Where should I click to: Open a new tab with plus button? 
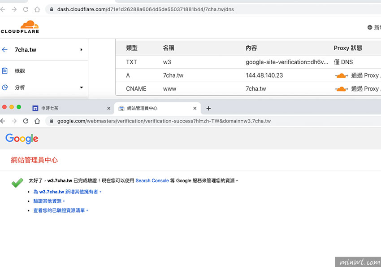pos(208,109)
